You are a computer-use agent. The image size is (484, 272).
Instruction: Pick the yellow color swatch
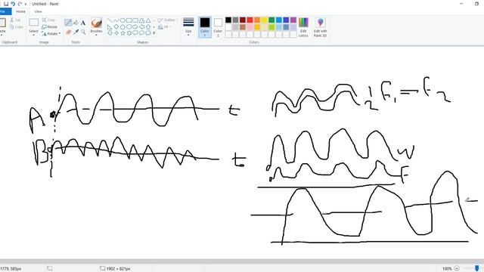point(264,20)
